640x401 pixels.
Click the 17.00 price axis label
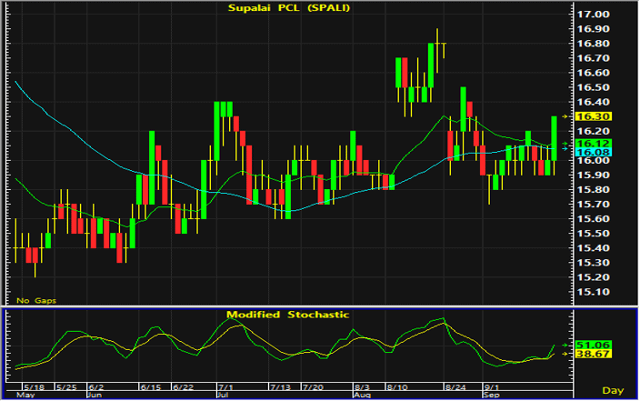tap(593, 15)
